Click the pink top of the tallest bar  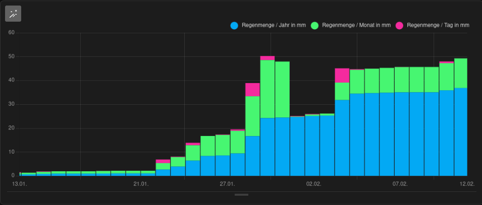click(267, 58)
